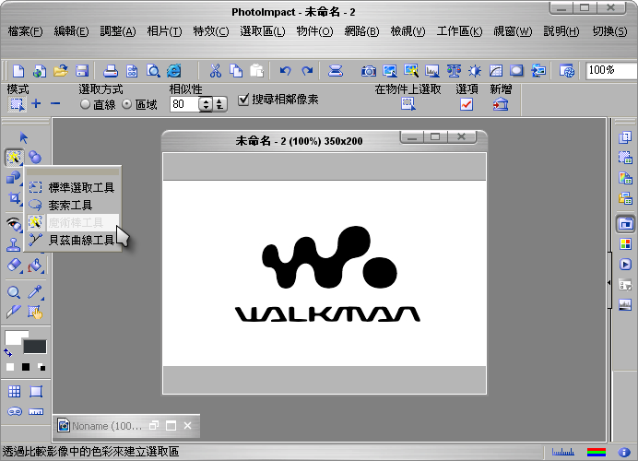The image size is (638, 461).
Task: Open the zoom level 100% combo box
Action: tap(611, 70)
